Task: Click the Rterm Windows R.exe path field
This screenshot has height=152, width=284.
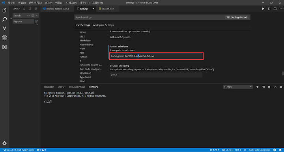Action: (156, 56)
